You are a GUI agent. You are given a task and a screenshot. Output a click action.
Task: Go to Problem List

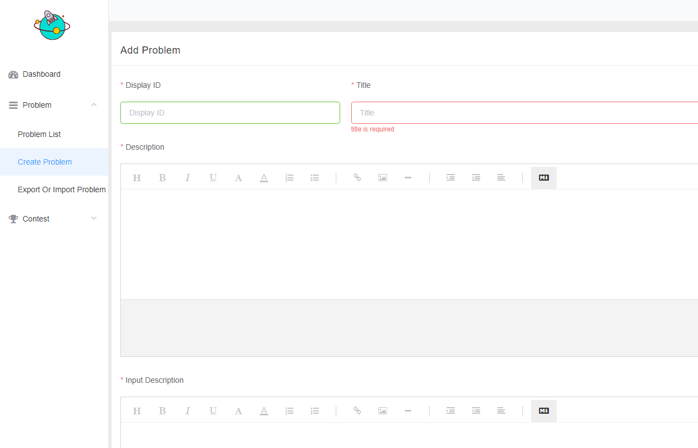[39, 134]
